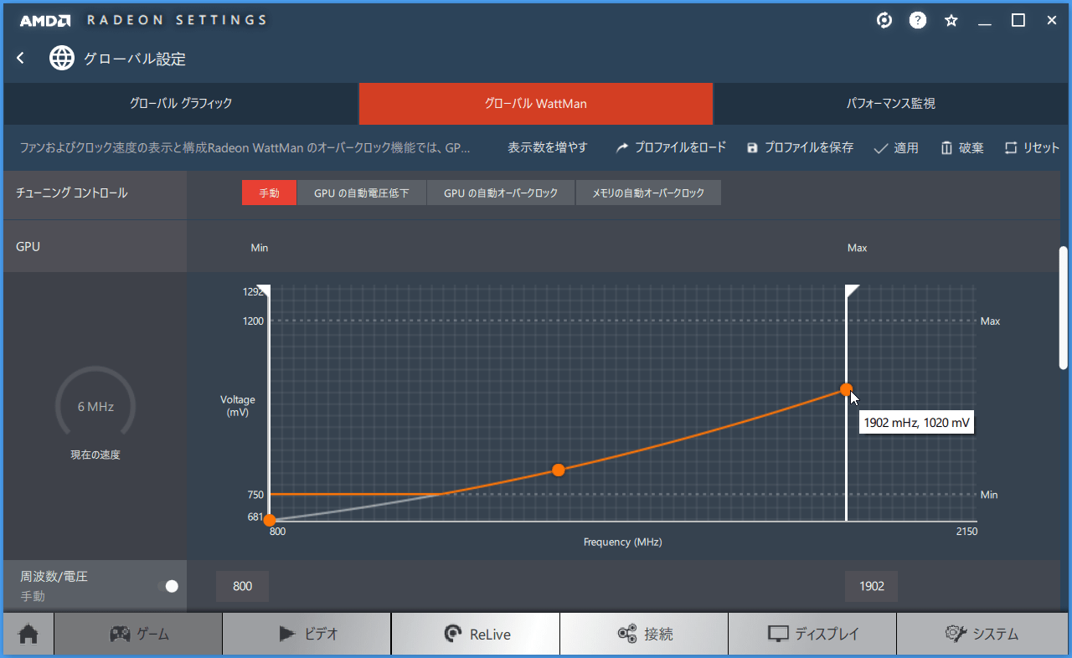1072x658 pixels.
Task: Click the GPU section label
Action: click(x=28, y=247)
